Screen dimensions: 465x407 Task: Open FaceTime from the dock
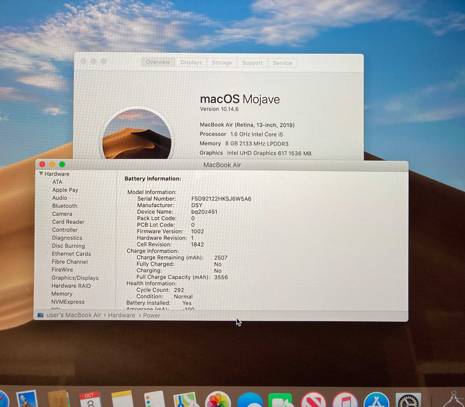[x=281, y=400]
